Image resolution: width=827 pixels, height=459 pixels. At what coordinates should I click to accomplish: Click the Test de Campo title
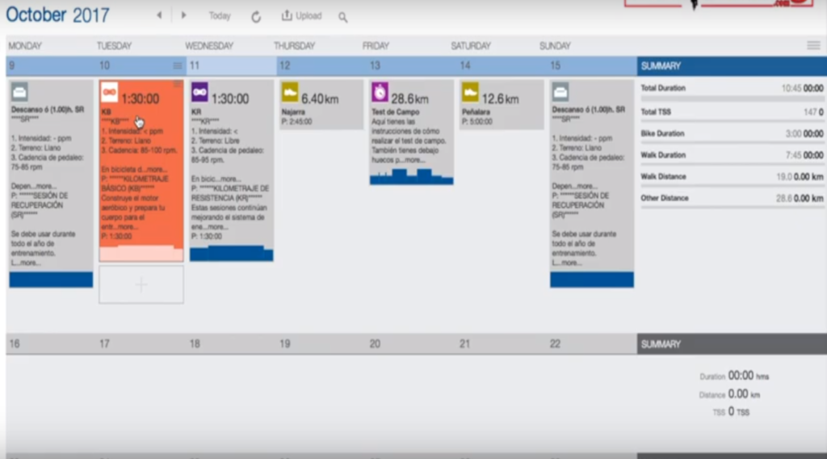pos(396,112)
